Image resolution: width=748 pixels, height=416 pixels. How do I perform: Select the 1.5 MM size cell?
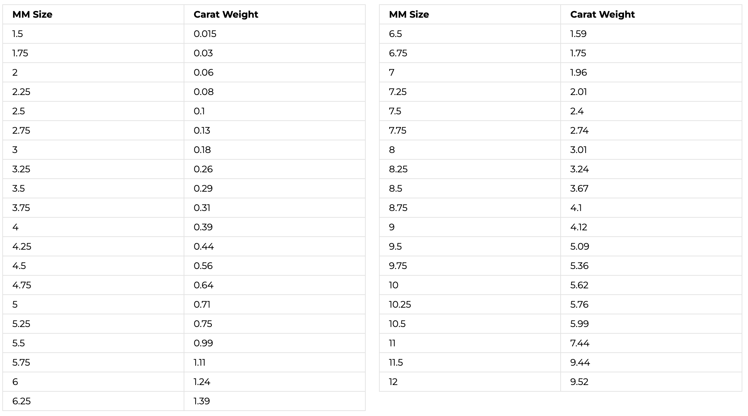pyautogui.click(x=18, y=34)
